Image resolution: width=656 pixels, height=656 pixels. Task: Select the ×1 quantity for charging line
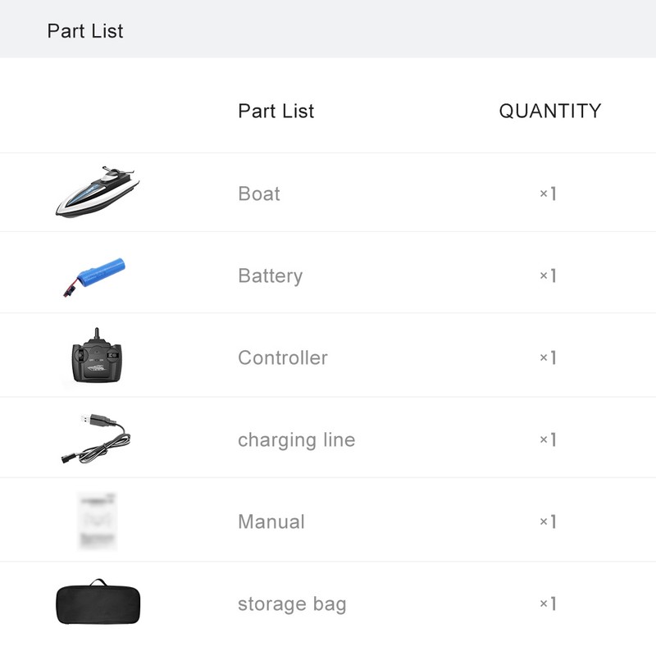548,440
